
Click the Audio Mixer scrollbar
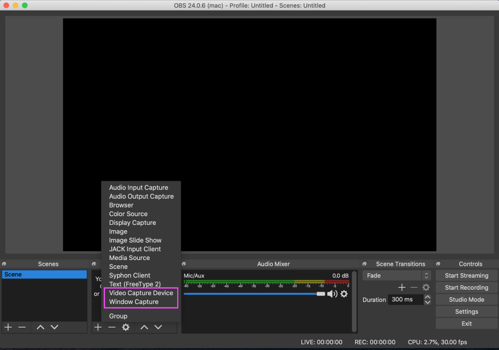click(x=354, y=301)
